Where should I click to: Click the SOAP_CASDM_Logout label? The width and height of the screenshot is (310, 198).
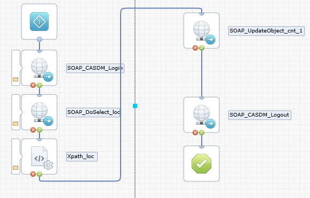click(x=260, y=115)
